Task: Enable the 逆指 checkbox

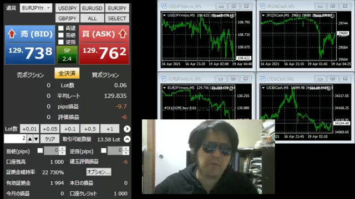Action: coord(60,42)
